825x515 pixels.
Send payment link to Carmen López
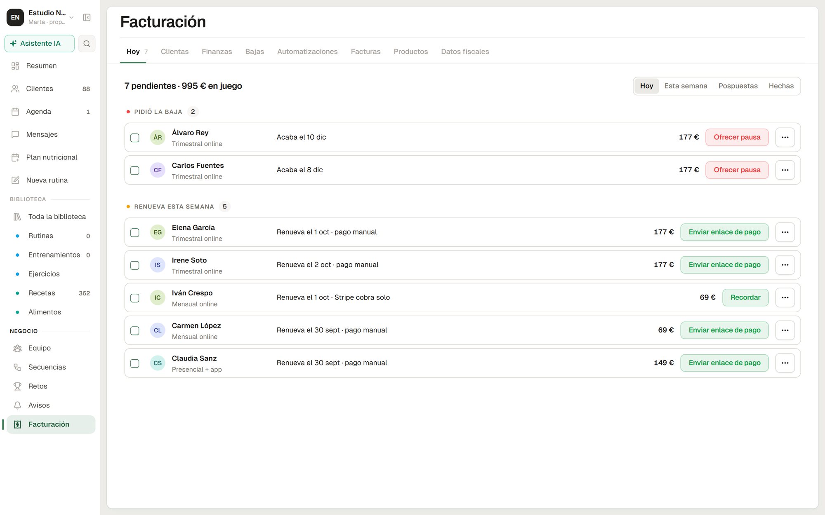click(x=724, y=330)
